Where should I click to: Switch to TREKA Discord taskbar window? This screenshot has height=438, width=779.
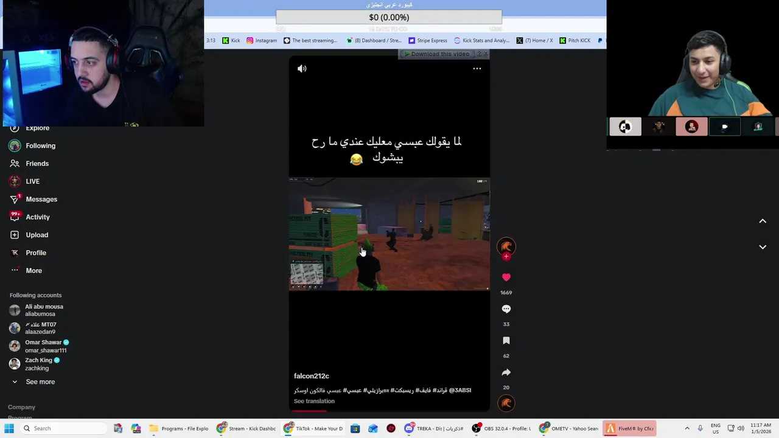click(x=435, y=428)
